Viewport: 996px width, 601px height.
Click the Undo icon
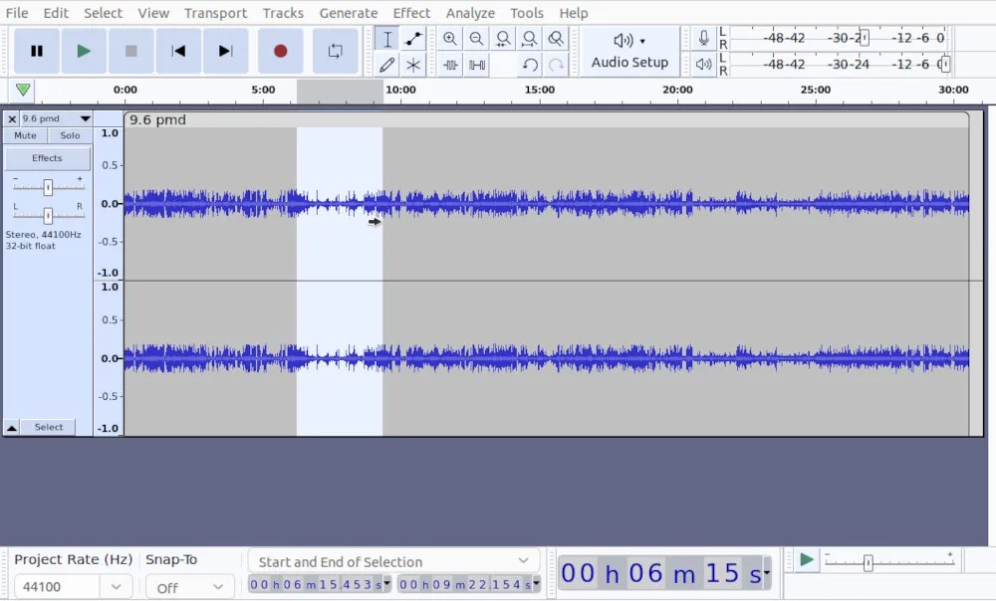coord(530,65)
